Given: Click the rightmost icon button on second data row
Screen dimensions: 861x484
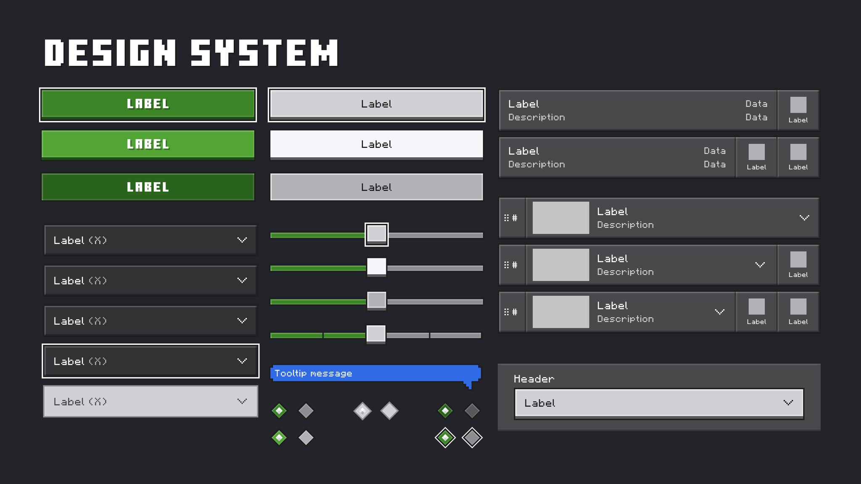Looking at the screenshot, I should pyautogui.click(x=798, y=157).
